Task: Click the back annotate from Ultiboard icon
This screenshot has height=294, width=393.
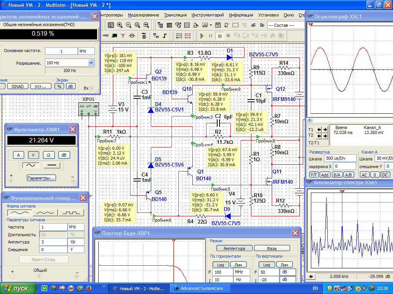Action: click(253, 25)
